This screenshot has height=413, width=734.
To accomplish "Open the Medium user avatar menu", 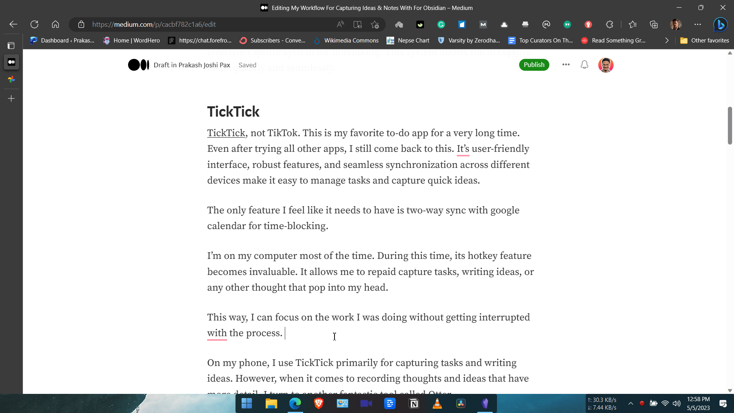I will click(606, 65).
